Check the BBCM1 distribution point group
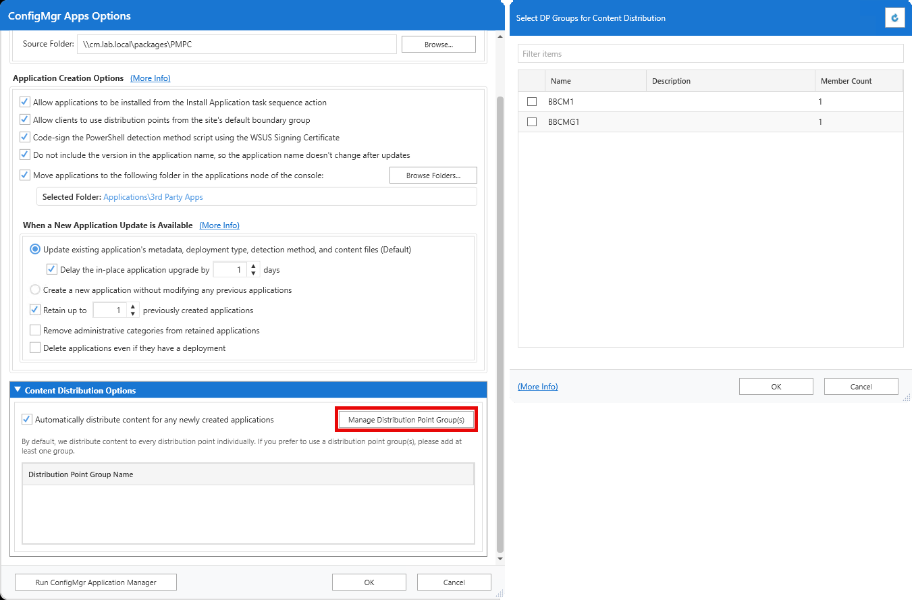The width and height of the screenshot is (914, 600). tap(532, 102)
